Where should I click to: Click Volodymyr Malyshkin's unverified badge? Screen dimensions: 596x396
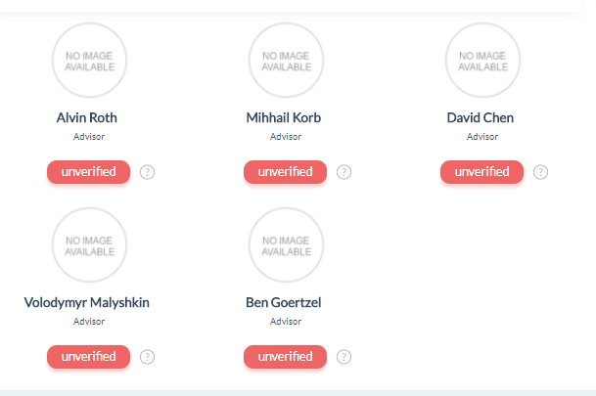(x=88, y=357)
